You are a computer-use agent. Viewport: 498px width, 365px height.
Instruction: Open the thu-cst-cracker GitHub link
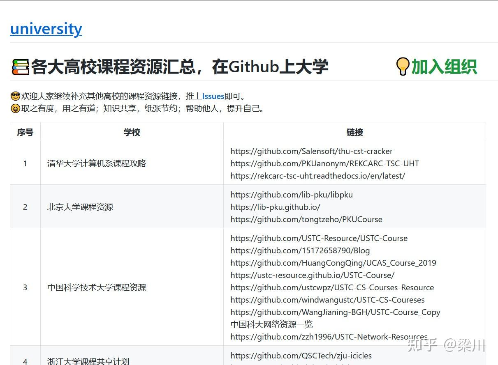311,151
